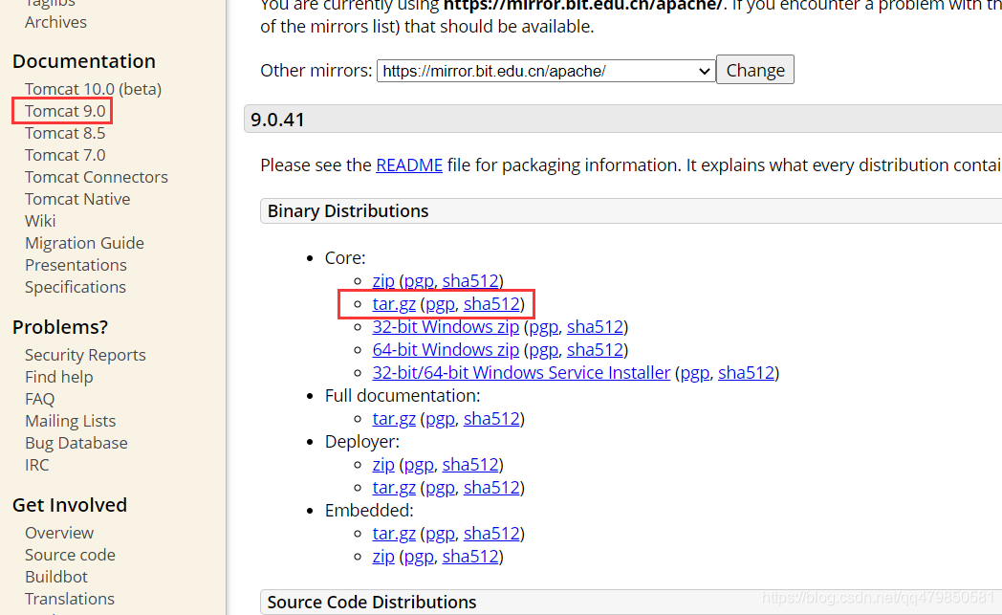
Task: Download the Embedded tar.gz
Action: [x=394, y=534]
